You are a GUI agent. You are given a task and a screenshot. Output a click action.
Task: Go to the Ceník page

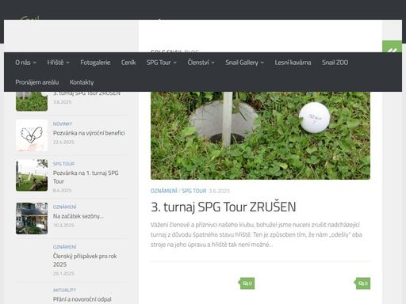click(128, 63)
